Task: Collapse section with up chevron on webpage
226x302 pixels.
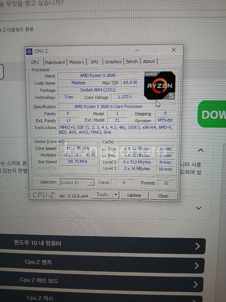Action: click(201, 150)
